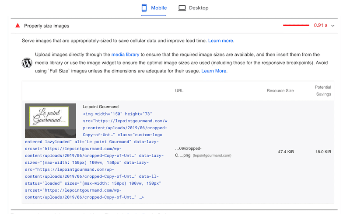Click the mobile phone icon

point(144,8)
